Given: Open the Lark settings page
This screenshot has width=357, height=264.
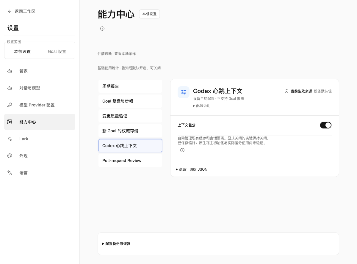Looking at the screenshot, I should point(40,139).
